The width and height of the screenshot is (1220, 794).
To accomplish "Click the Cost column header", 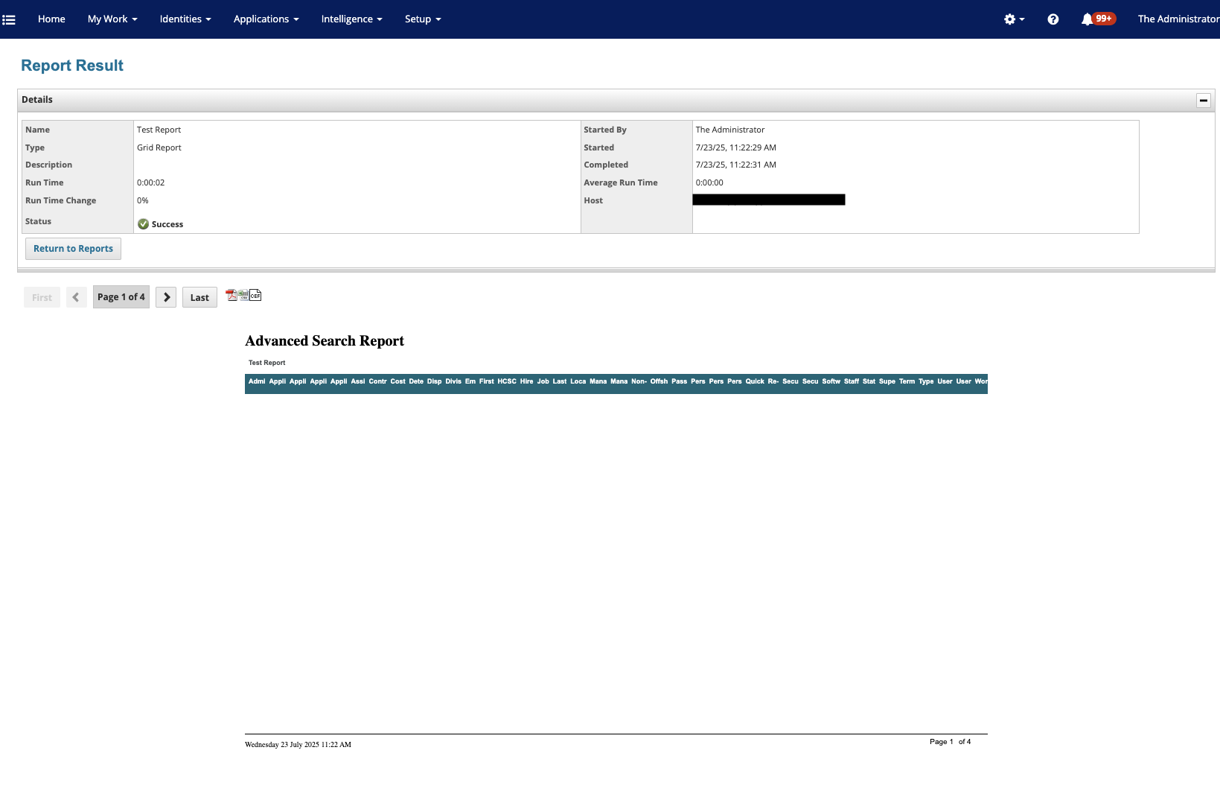I will (398, 381).
